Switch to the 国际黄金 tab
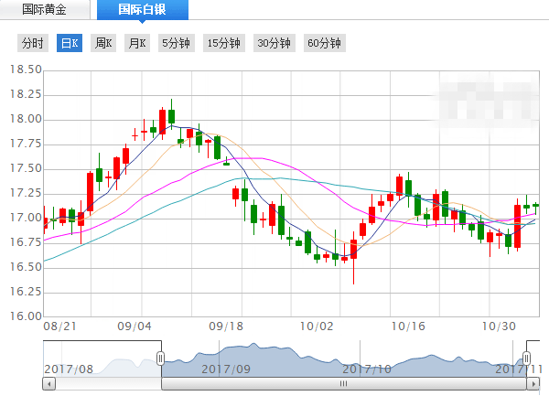 (x=44, y=10)
